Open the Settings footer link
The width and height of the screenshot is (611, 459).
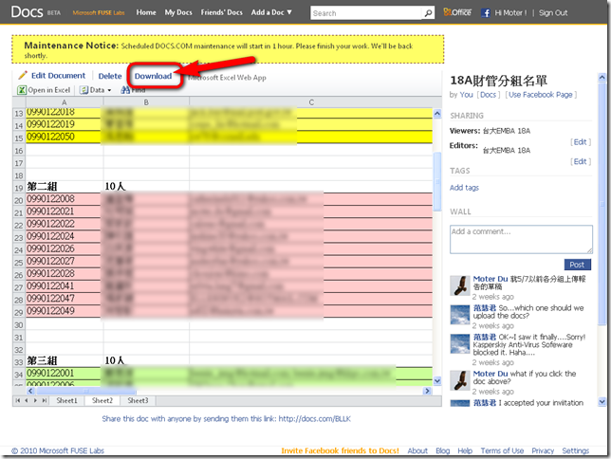tap(576, 450)
